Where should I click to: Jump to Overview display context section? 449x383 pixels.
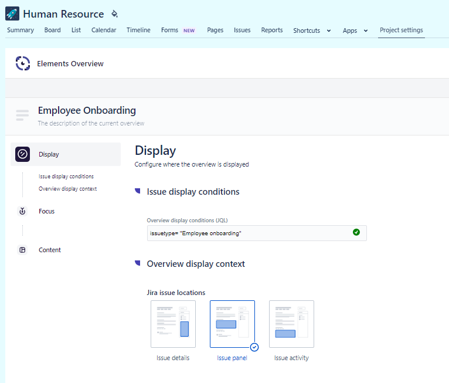(67, 189)
